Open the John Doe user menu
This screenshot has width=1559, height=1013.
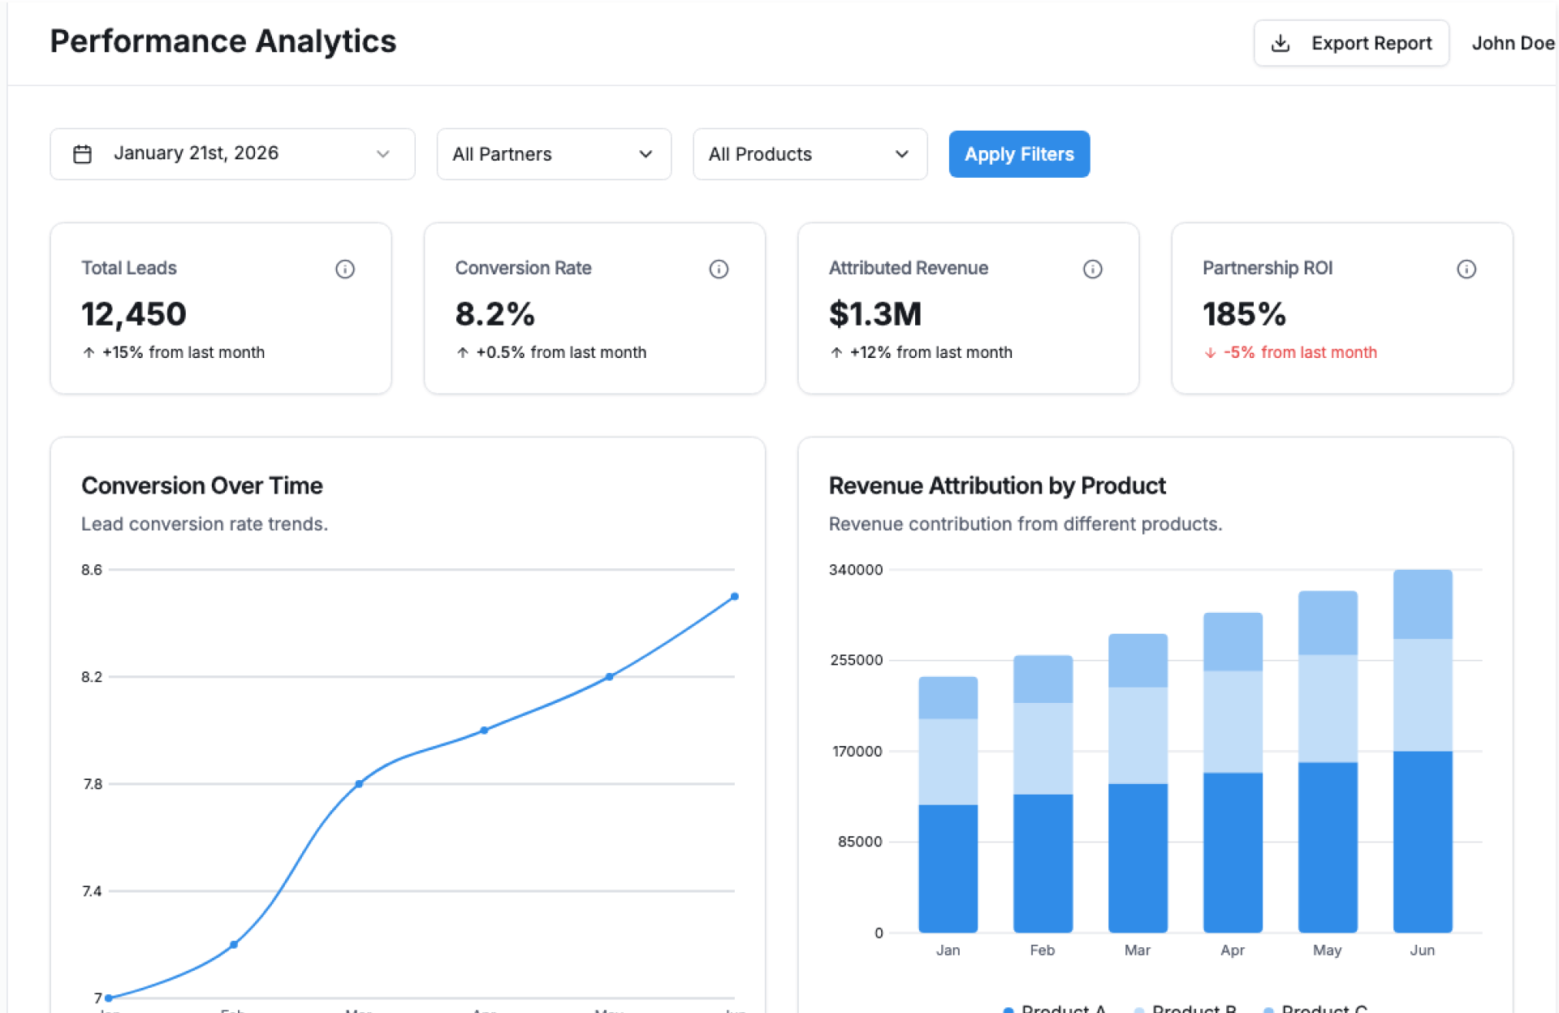(x=1512, y=43)
